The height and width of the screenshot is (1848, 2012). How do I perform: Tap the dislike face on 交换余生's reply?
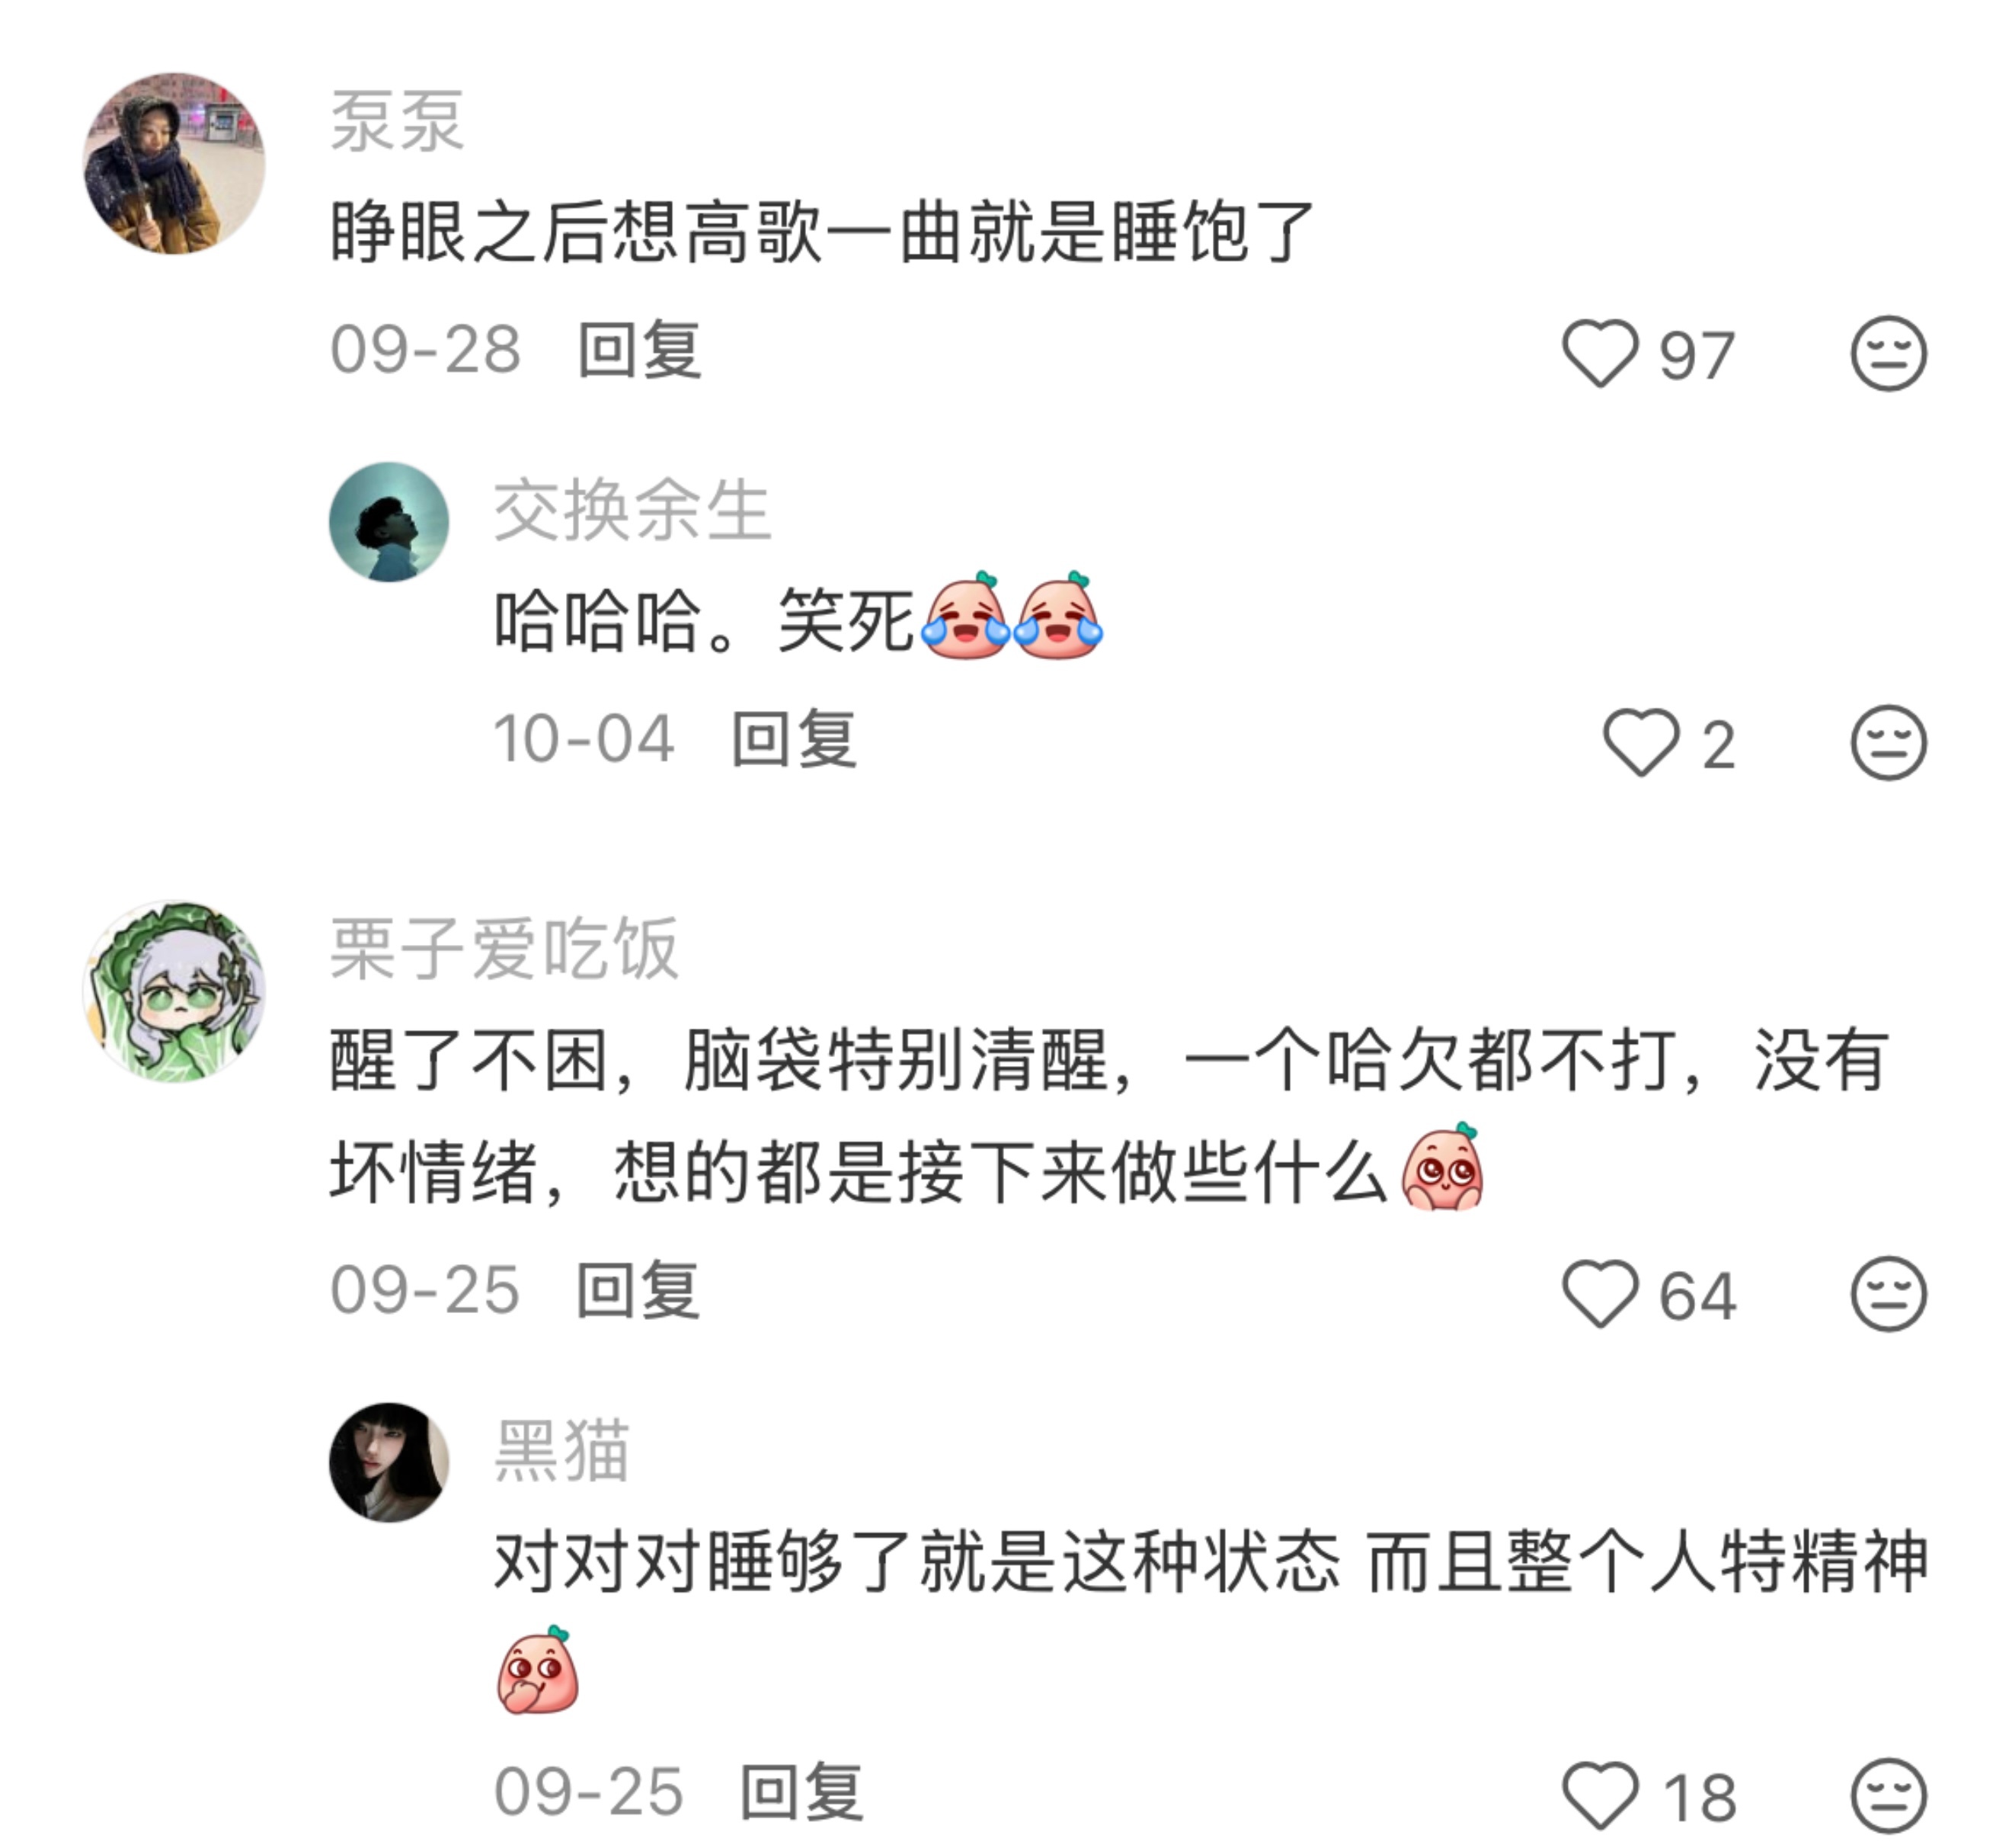pos(1888,742)
